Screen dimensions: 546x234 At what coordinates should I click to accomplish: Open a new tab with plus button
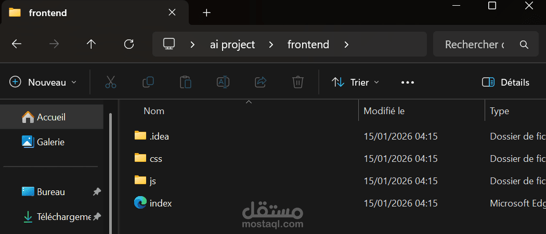206,12
